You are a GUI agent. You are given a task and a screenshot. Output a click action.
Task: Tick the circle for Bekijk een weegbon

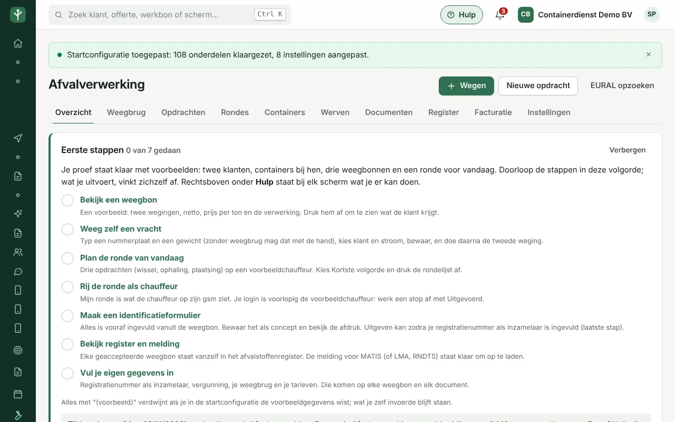click(x=67, y=201)
